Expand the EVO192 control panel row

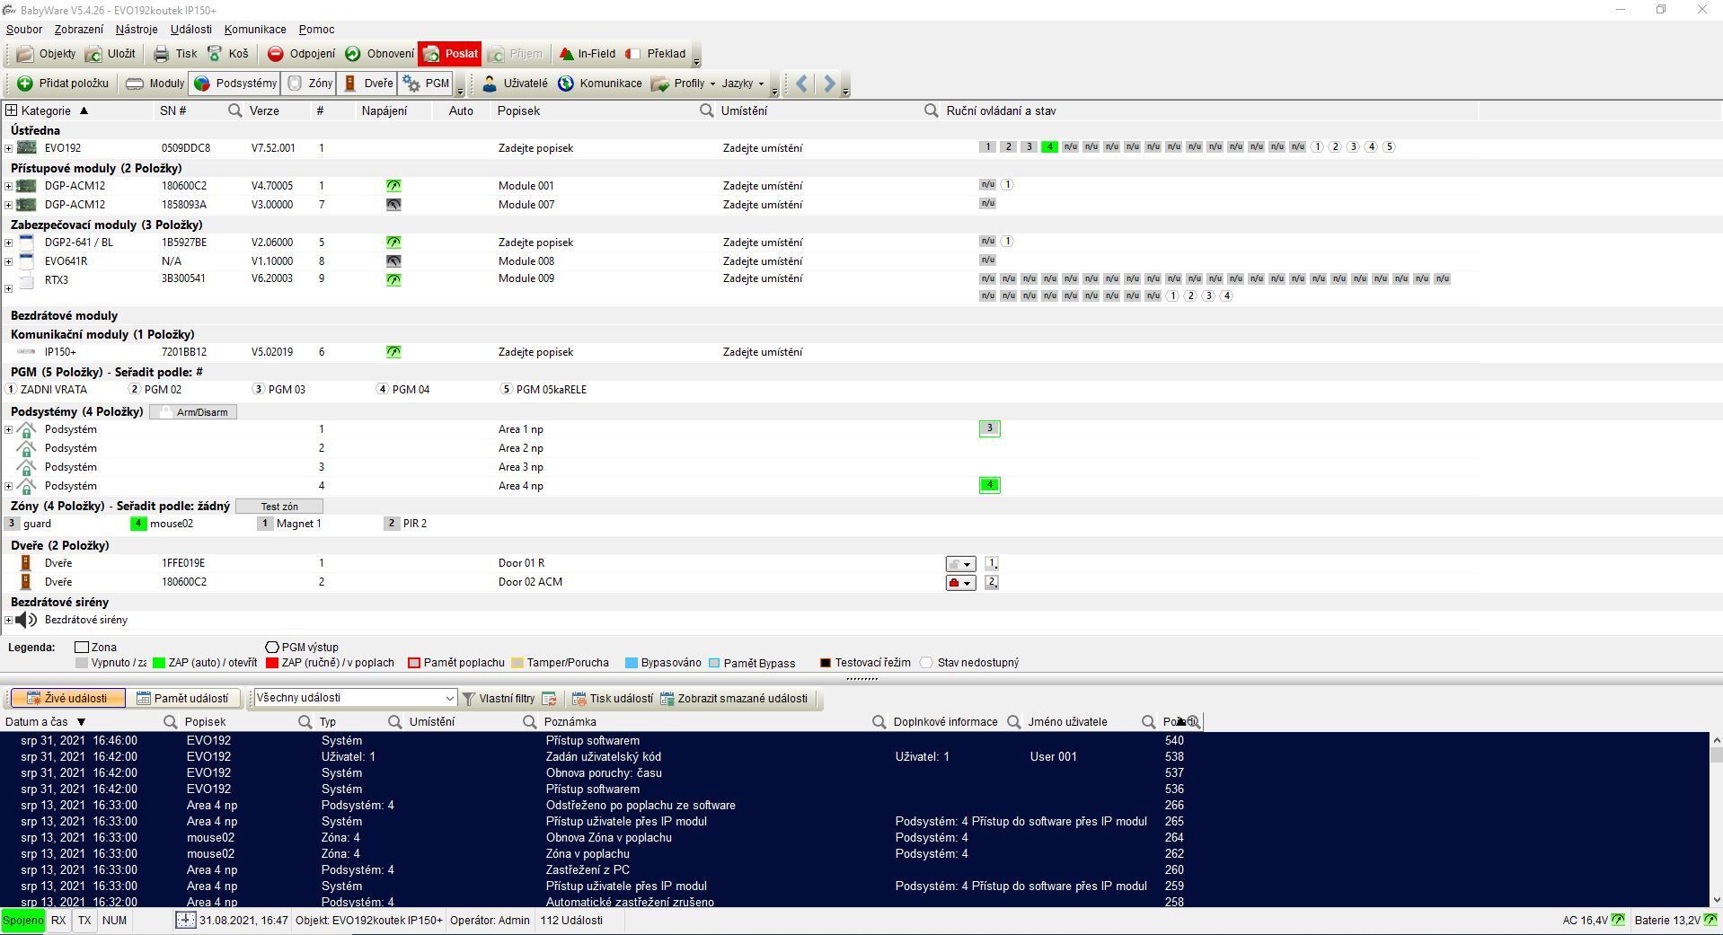[9, 148]
